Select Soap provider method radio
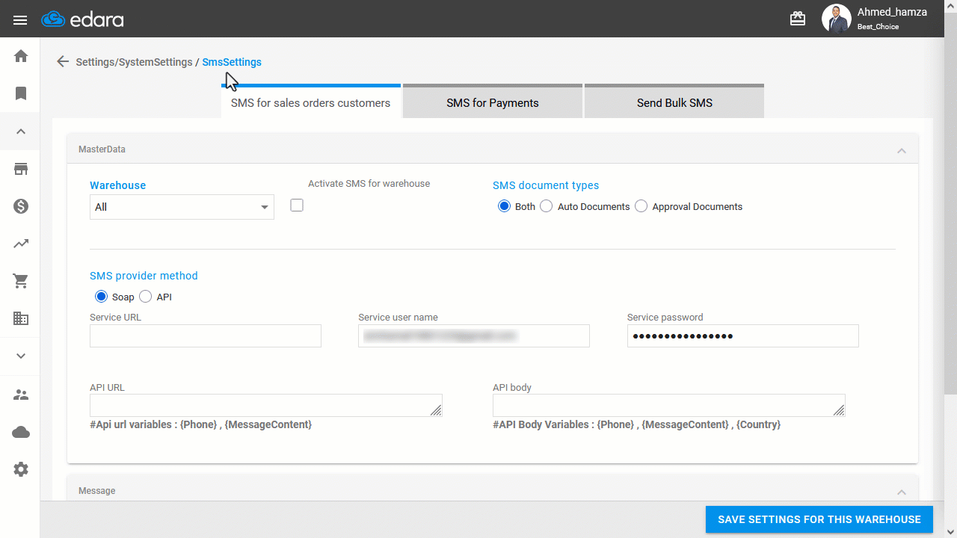The width and height of the screenshot is (957, 538). (101, 297)
